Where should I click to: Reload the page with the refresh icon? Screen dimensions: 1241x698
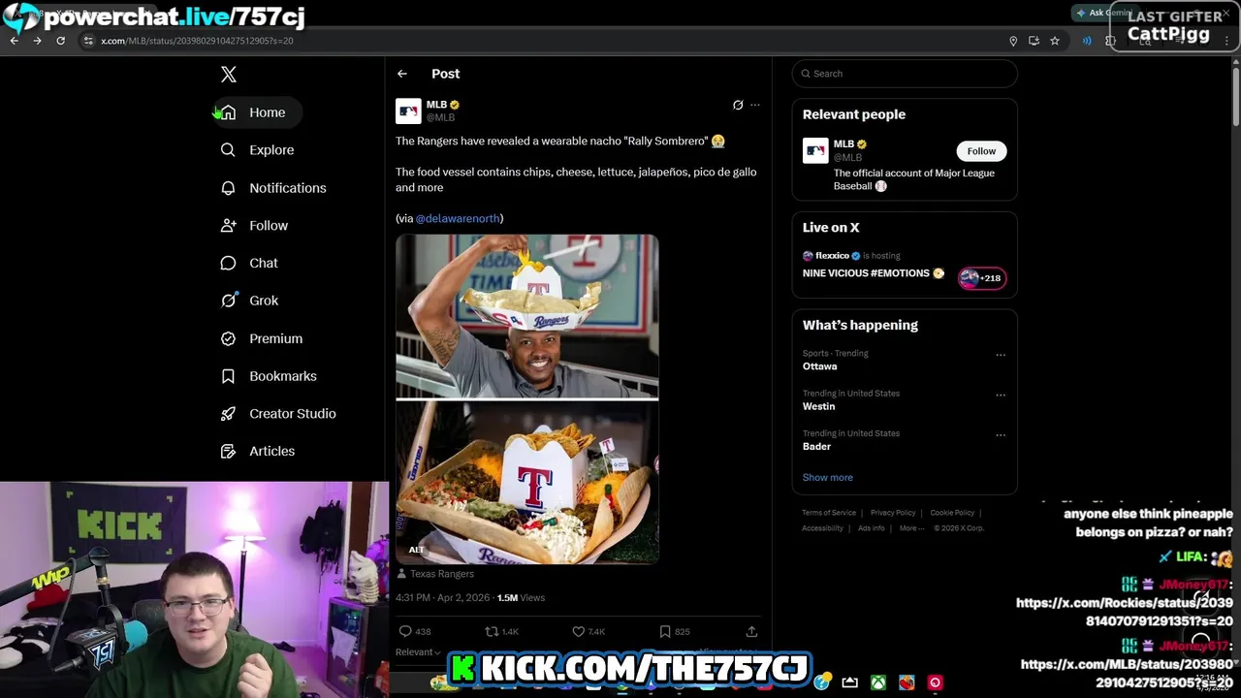click(x=60, y=41)
